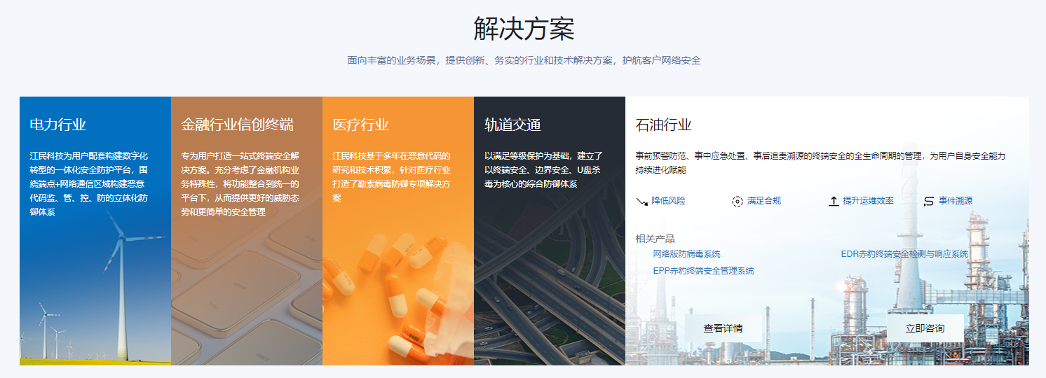Switch to the 轨道交通 solution card

(512, 125)
